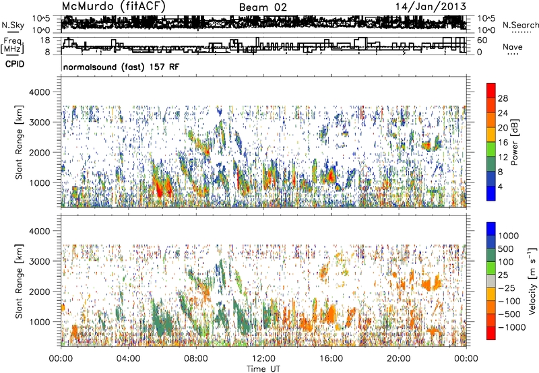Screen dimensions: 539x373
Task: Click the '-1000' tick on Velocity colorbar
Action: click(x=511, y=327)
